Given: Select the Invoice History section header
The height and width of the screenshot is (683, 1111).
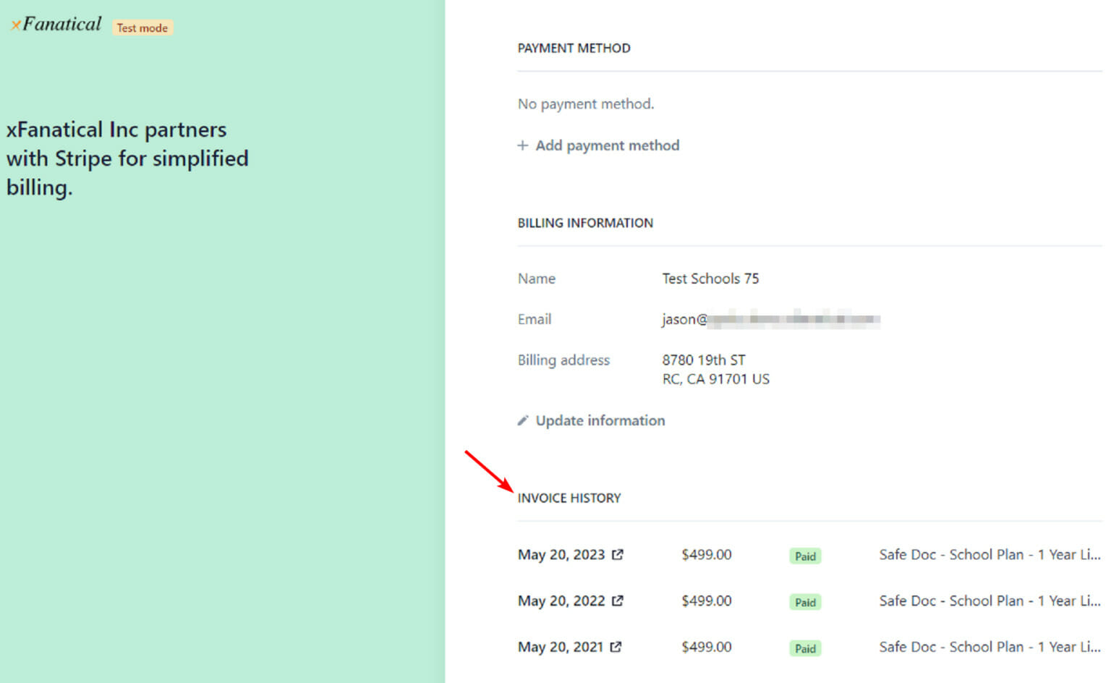Looking at the screenshot, I should click(x=569, y=498).
